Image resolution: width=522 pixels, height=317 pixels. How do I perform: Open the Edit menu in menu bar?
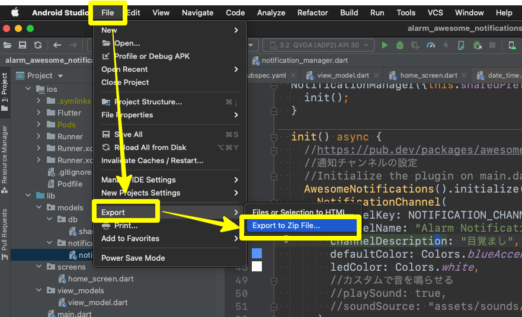[x=133, y=12]
